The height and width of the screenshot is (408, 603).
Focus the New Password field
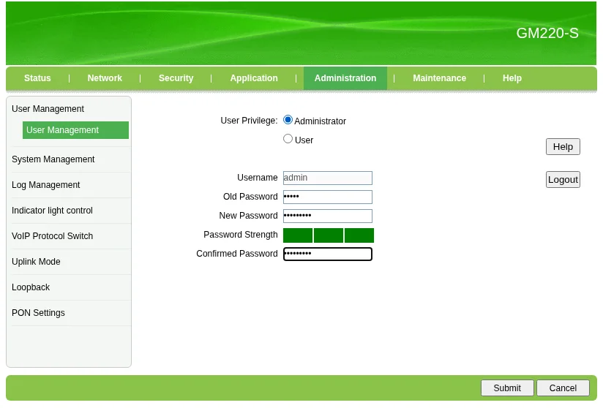tap(328, 216)
